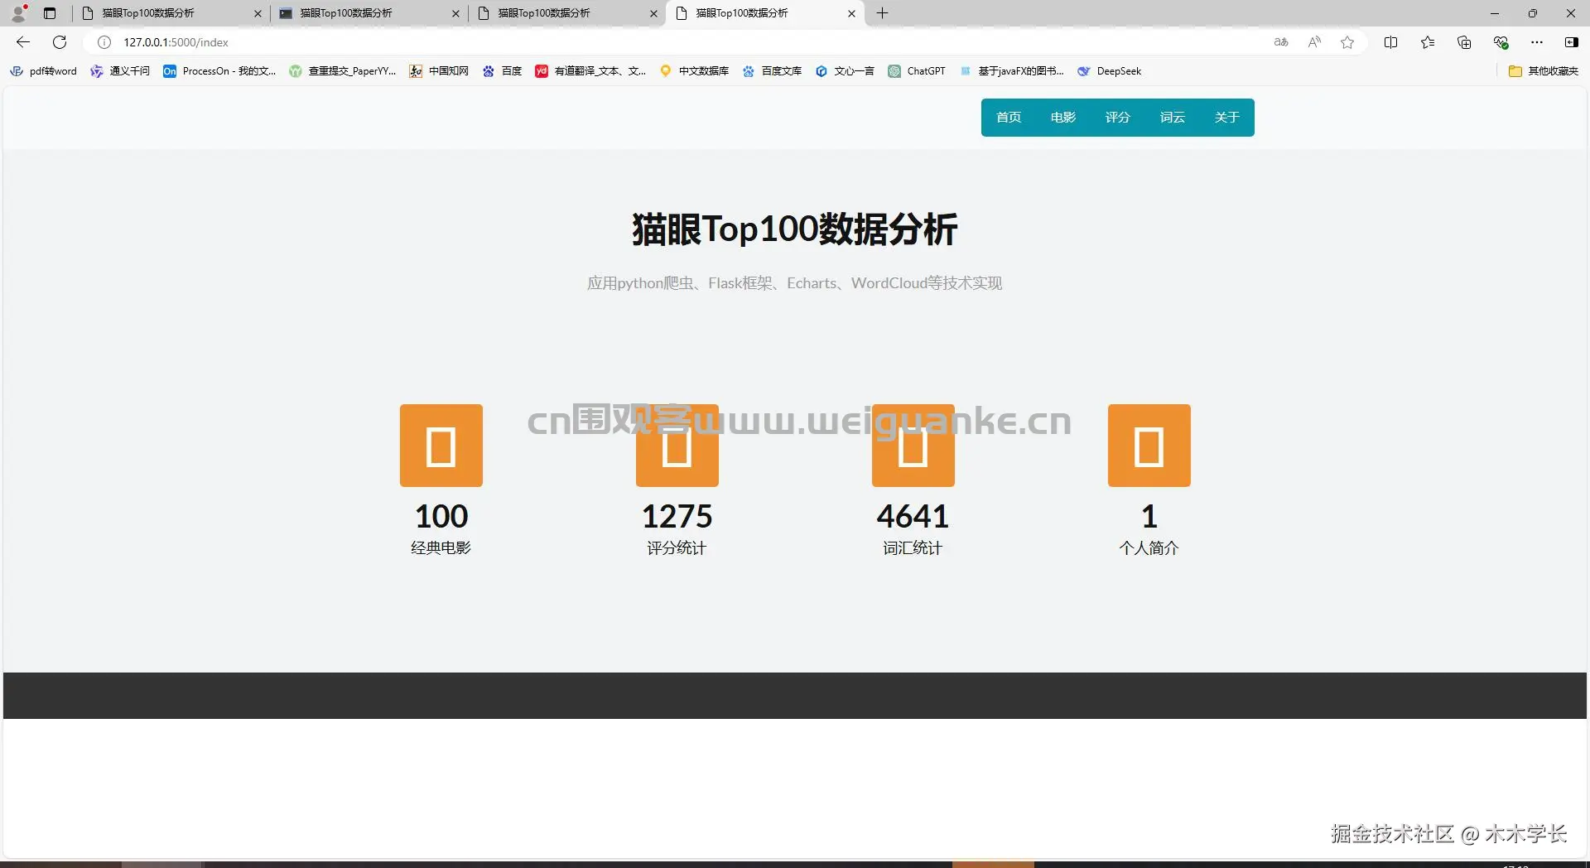Reload the page with the refresh icon
The width and height of the screenshot is (1590, 868).
60,42
